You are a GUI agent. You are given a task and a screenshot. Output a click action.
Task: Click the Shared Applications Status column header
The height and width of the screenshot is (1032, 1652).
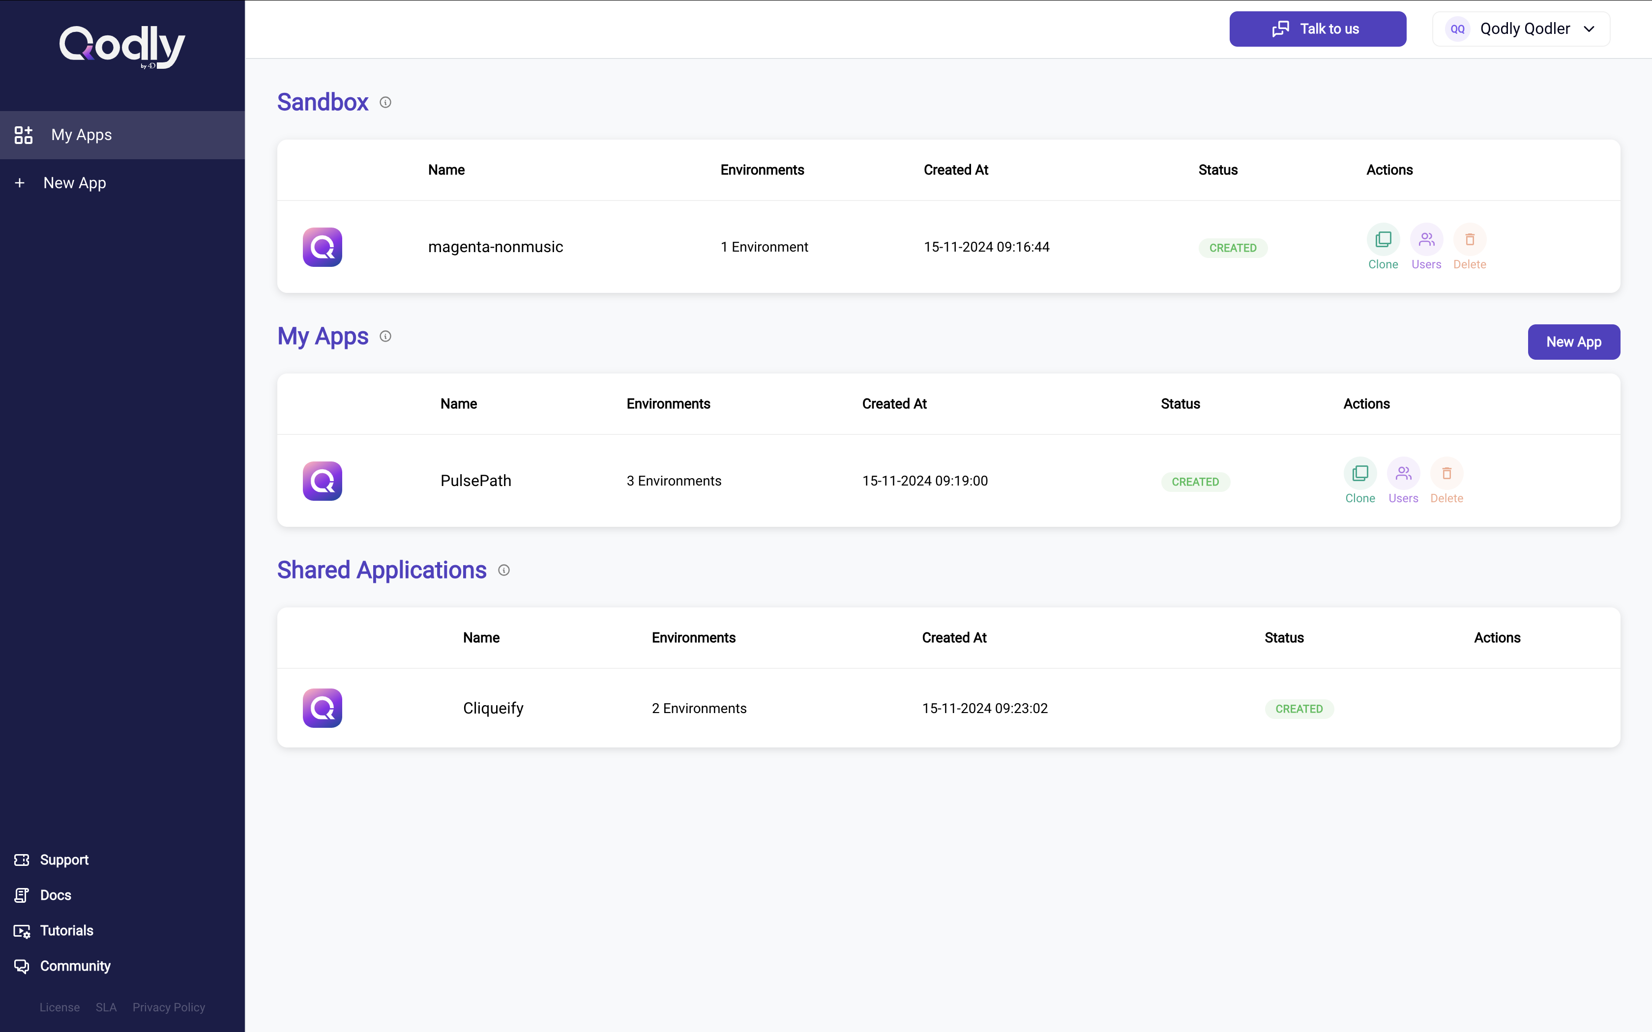(1284, 638)
